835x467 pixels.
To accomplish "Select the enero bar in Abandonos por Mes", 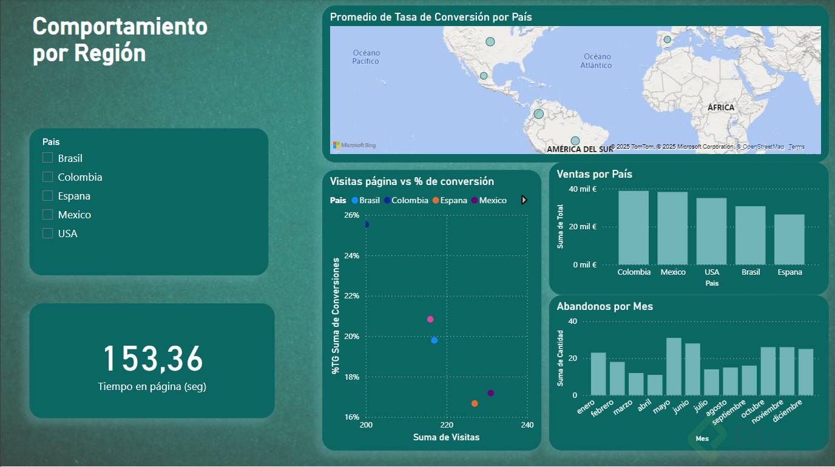I will [598, 374].
